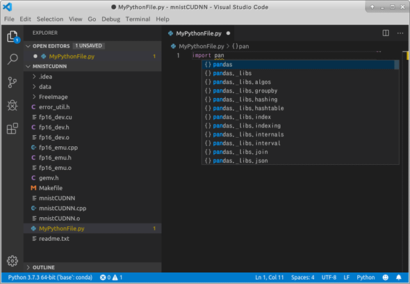The width and height of the screenshot is (410, 284).
Task: Open the Edit menu
Action: pyautogui.click(x=25, y=19)
